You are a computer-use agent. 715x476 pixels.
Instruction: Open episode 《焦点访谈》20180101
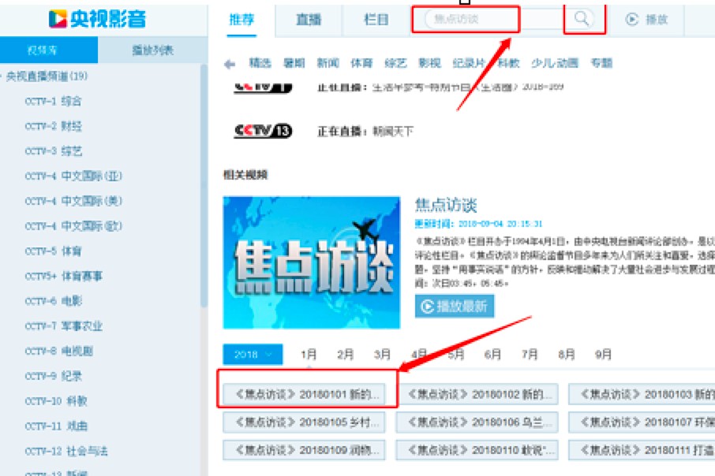(304, 395)
